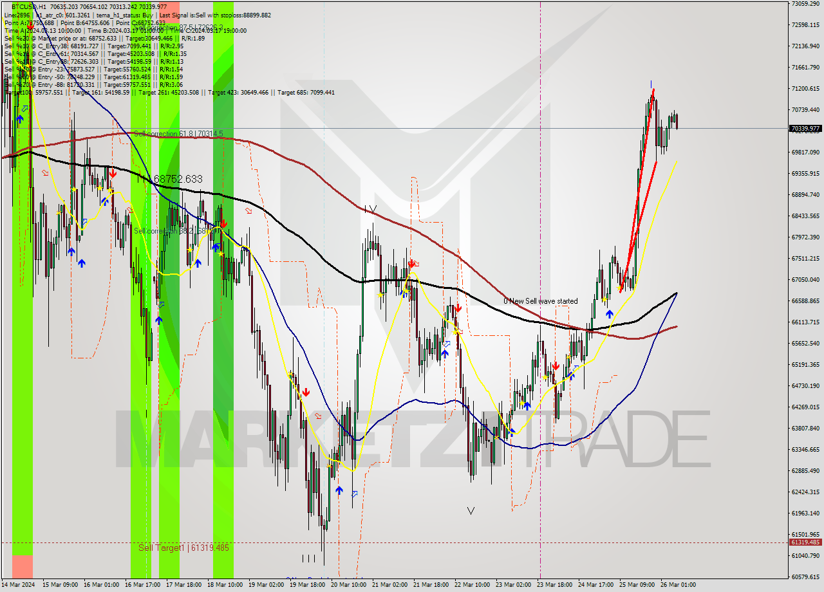Click the BTCUSD,H1 symbol title text

[x=30, y=6]
